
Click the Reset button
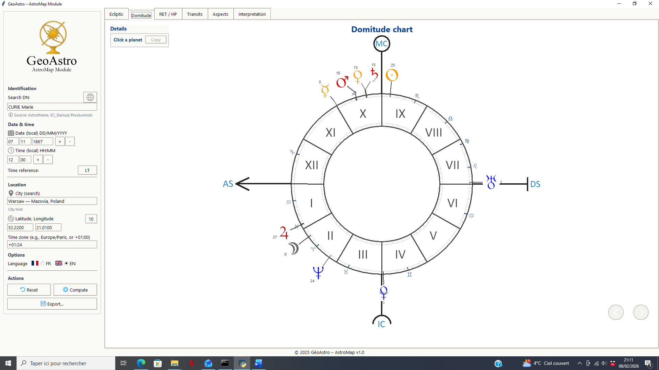point(29,290)
